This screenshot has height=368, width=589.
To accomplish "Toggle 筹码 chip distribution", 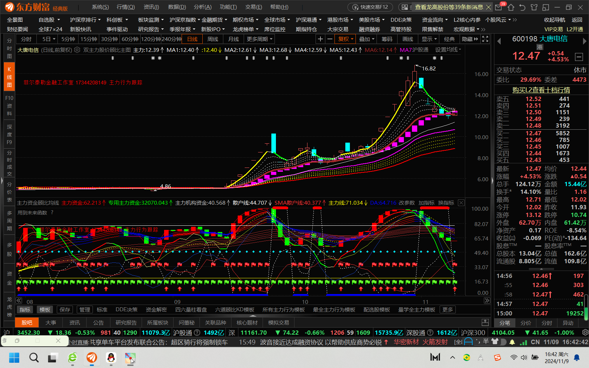I will click(x=387, y=39).
